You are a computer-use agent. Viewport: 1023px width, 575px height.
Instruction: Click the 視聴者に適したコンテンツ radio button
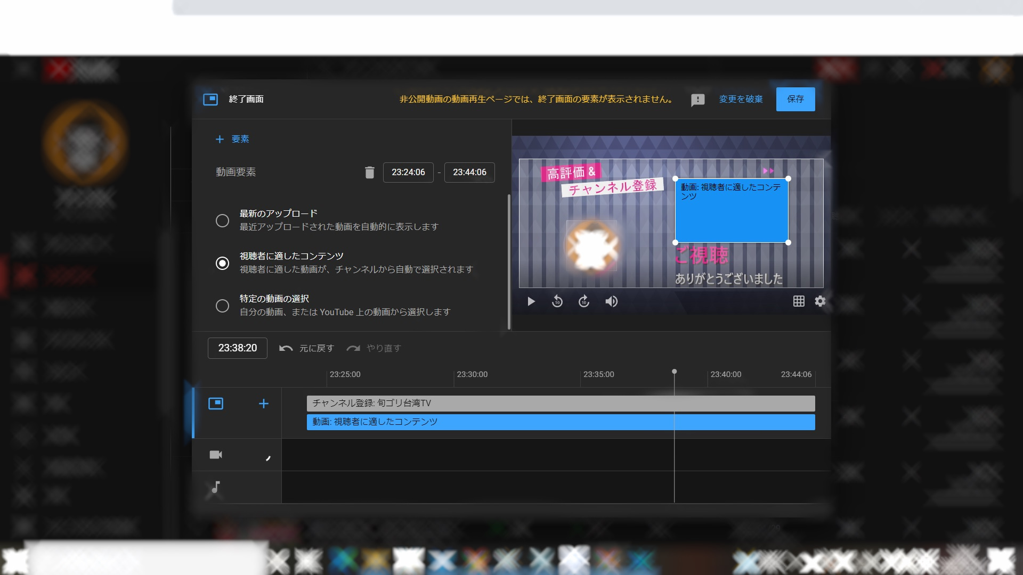pyautogui.click(x=222, y=263)
